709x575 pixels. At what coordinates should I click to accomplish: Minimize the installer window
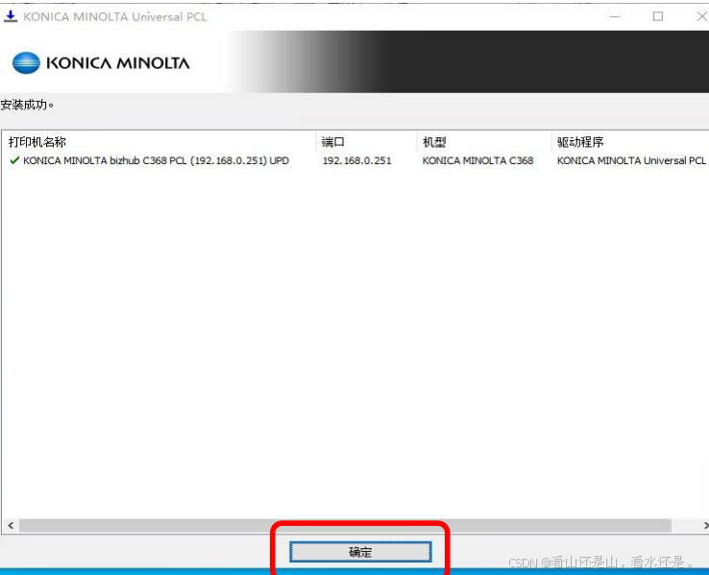[x=615, y=16]
